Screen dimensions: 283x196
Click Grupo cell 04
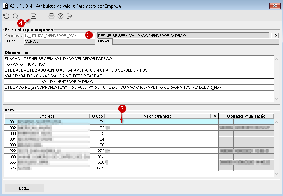pyautogui.click(x=97, y=139)
